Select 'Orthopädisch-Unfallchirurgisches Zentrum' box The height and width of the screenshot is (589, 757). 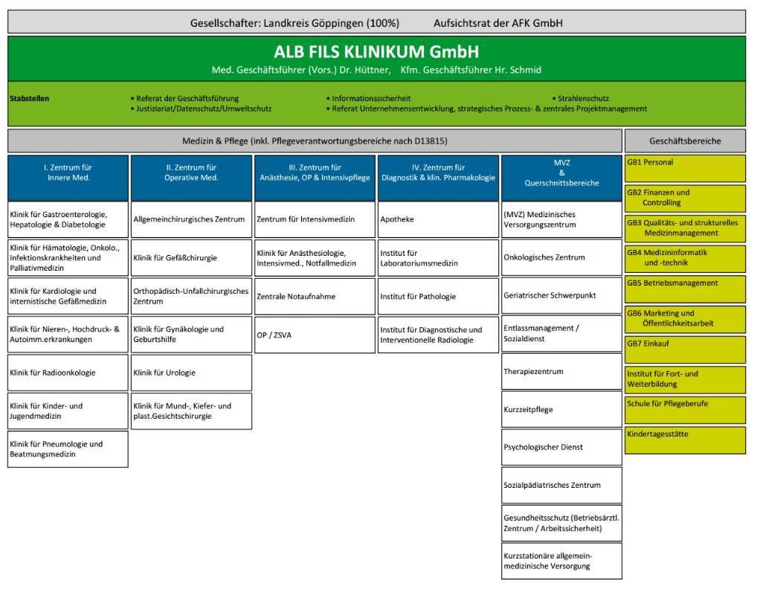[x=192, y=296]
